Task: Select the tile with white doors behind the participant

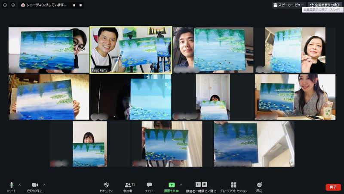Action: pos(213,97)
